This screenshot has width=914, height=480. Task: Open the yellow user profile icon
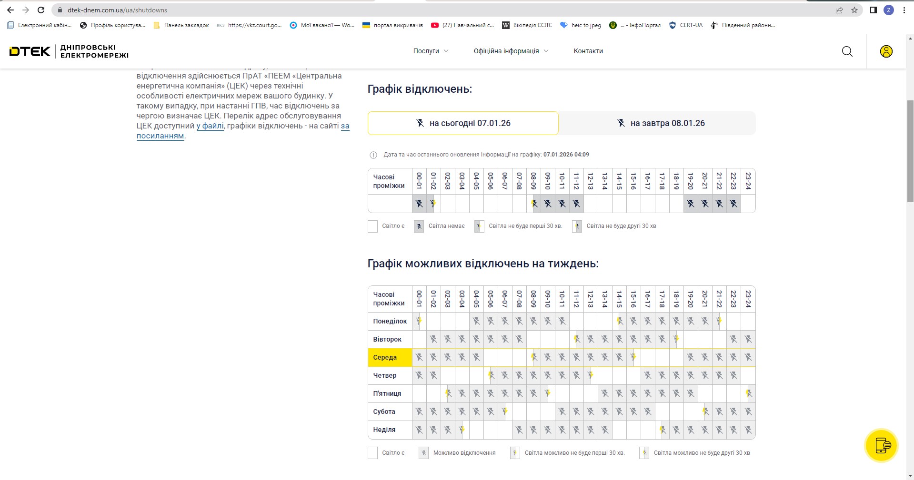pos(886,51)
